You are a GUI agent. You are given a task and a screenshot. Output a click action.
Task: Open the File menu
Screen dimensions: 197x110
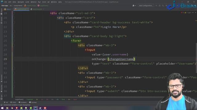pyautogui.click(x=6, y=2)
